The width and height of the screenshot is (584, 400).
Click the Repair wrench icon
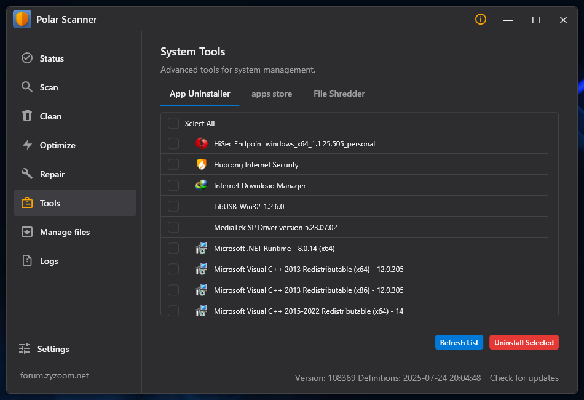27,174
